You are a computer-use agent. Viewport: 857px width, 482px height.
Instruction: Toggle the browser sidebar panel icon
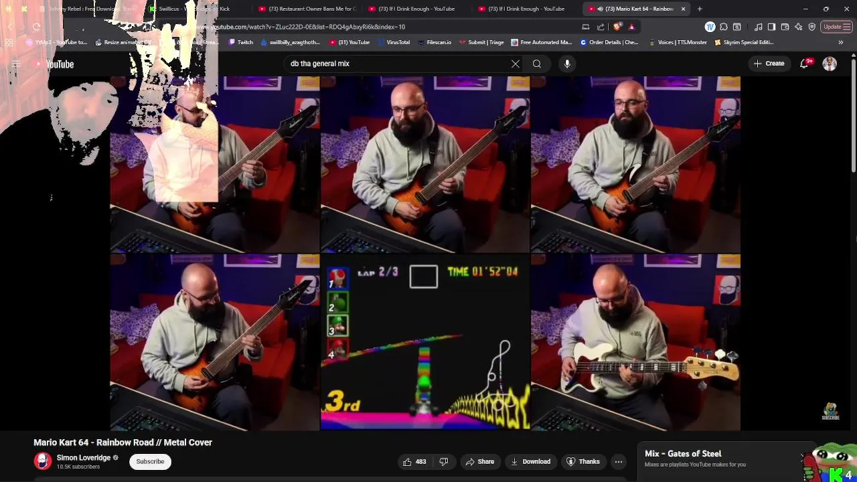(771, 27)
